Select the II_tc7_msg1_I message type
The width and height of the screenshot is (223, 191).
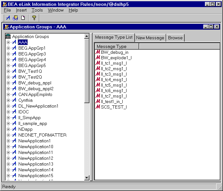114,96
